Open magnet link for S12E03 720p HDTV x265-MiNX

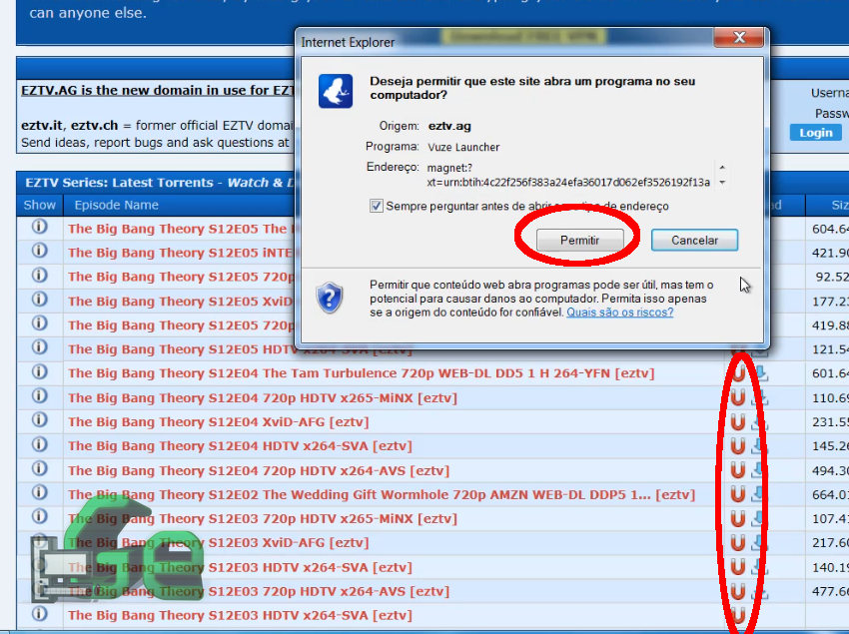click(738, 518)
